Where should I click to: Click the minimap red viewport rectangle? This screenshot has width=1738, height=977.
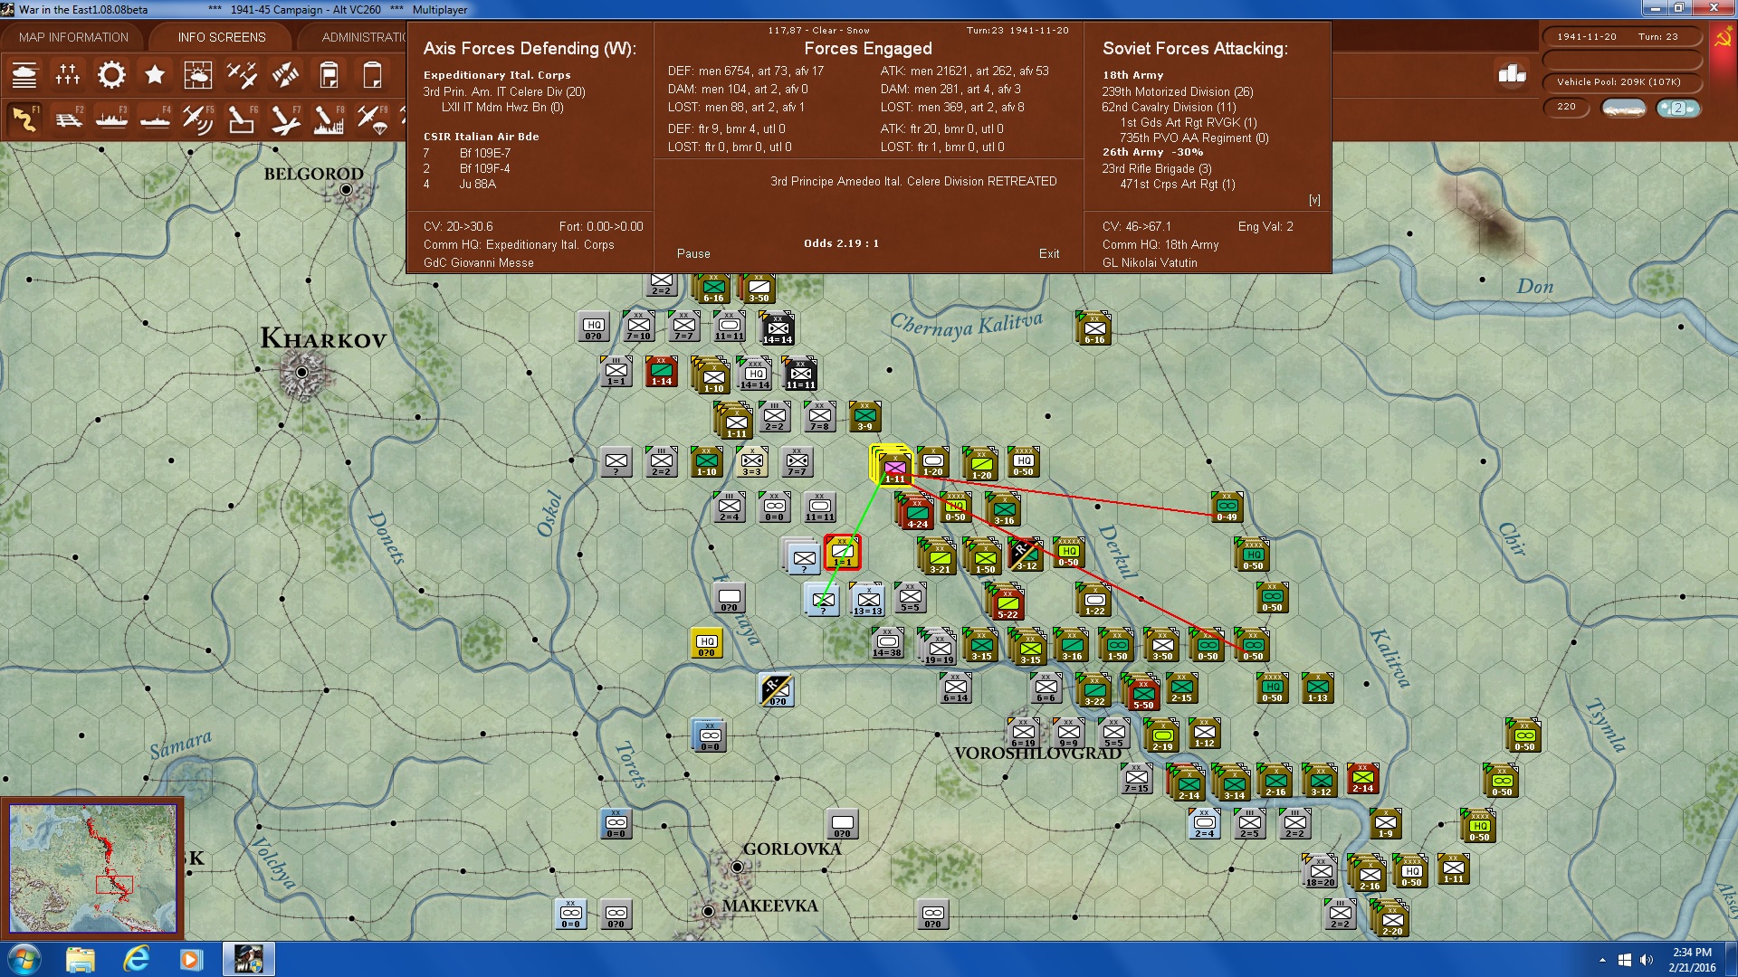coord(114,885)
